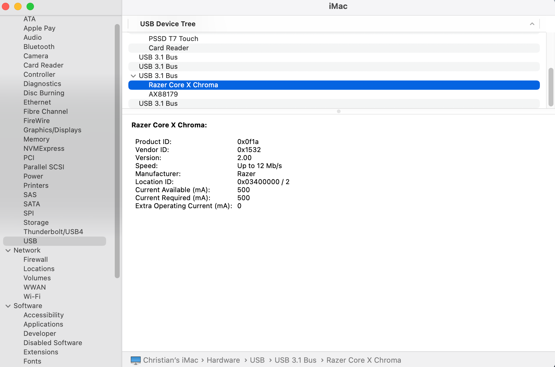Click Razer Core X Chroma in path bar

[x=364, y=360]
